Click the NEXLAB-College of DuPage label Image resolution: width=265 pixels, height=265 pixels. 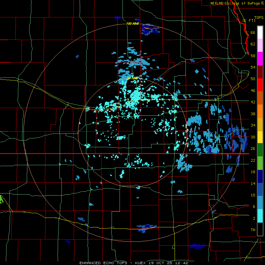click(x=235, y=3)
